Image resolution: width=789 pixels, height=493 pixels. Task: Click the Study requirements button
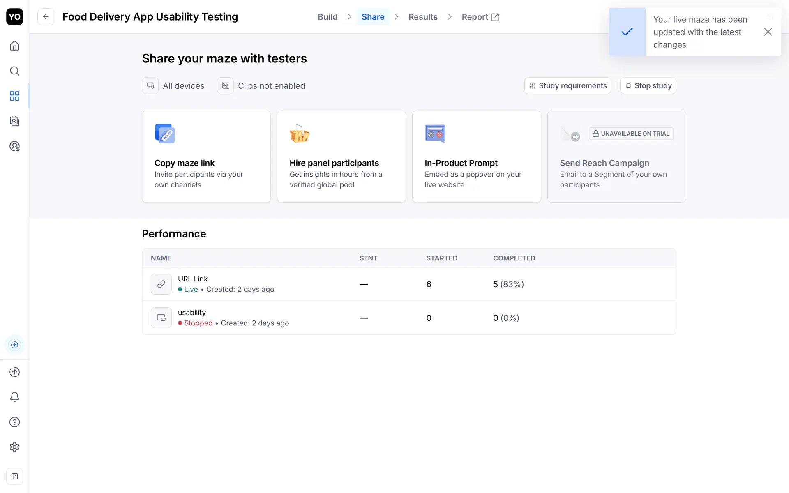pos(568,86)
